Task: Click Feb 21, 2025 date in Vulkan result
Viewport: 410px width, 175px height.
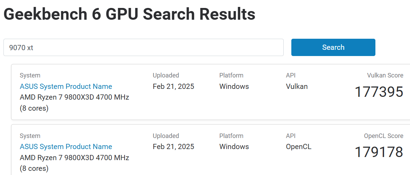Action: [x=173, y=86]
